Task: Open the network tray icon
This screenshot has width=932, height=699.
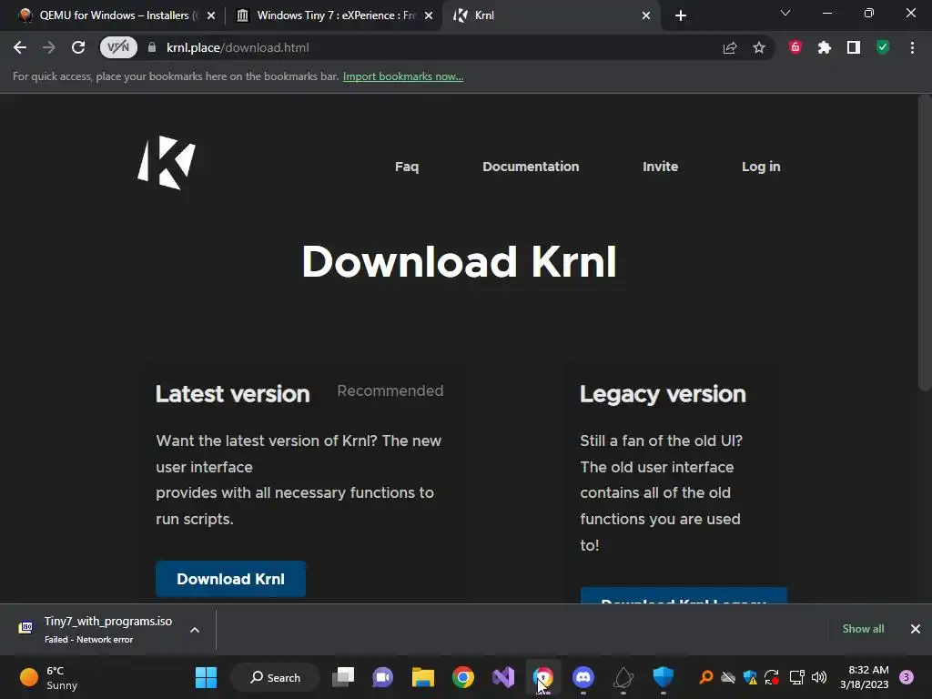Action: pos(796,677)
